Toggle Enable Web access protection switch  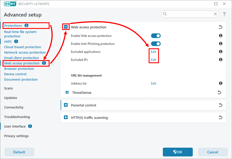[156, 36]
